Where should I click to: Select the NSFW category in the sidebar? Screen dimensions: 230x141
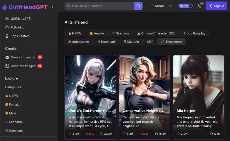click(x=12, y=96)
